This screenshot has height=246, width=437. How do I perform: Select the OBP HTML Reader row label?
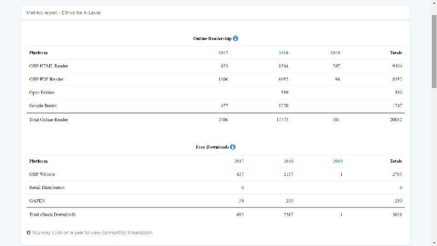point(49,66)
